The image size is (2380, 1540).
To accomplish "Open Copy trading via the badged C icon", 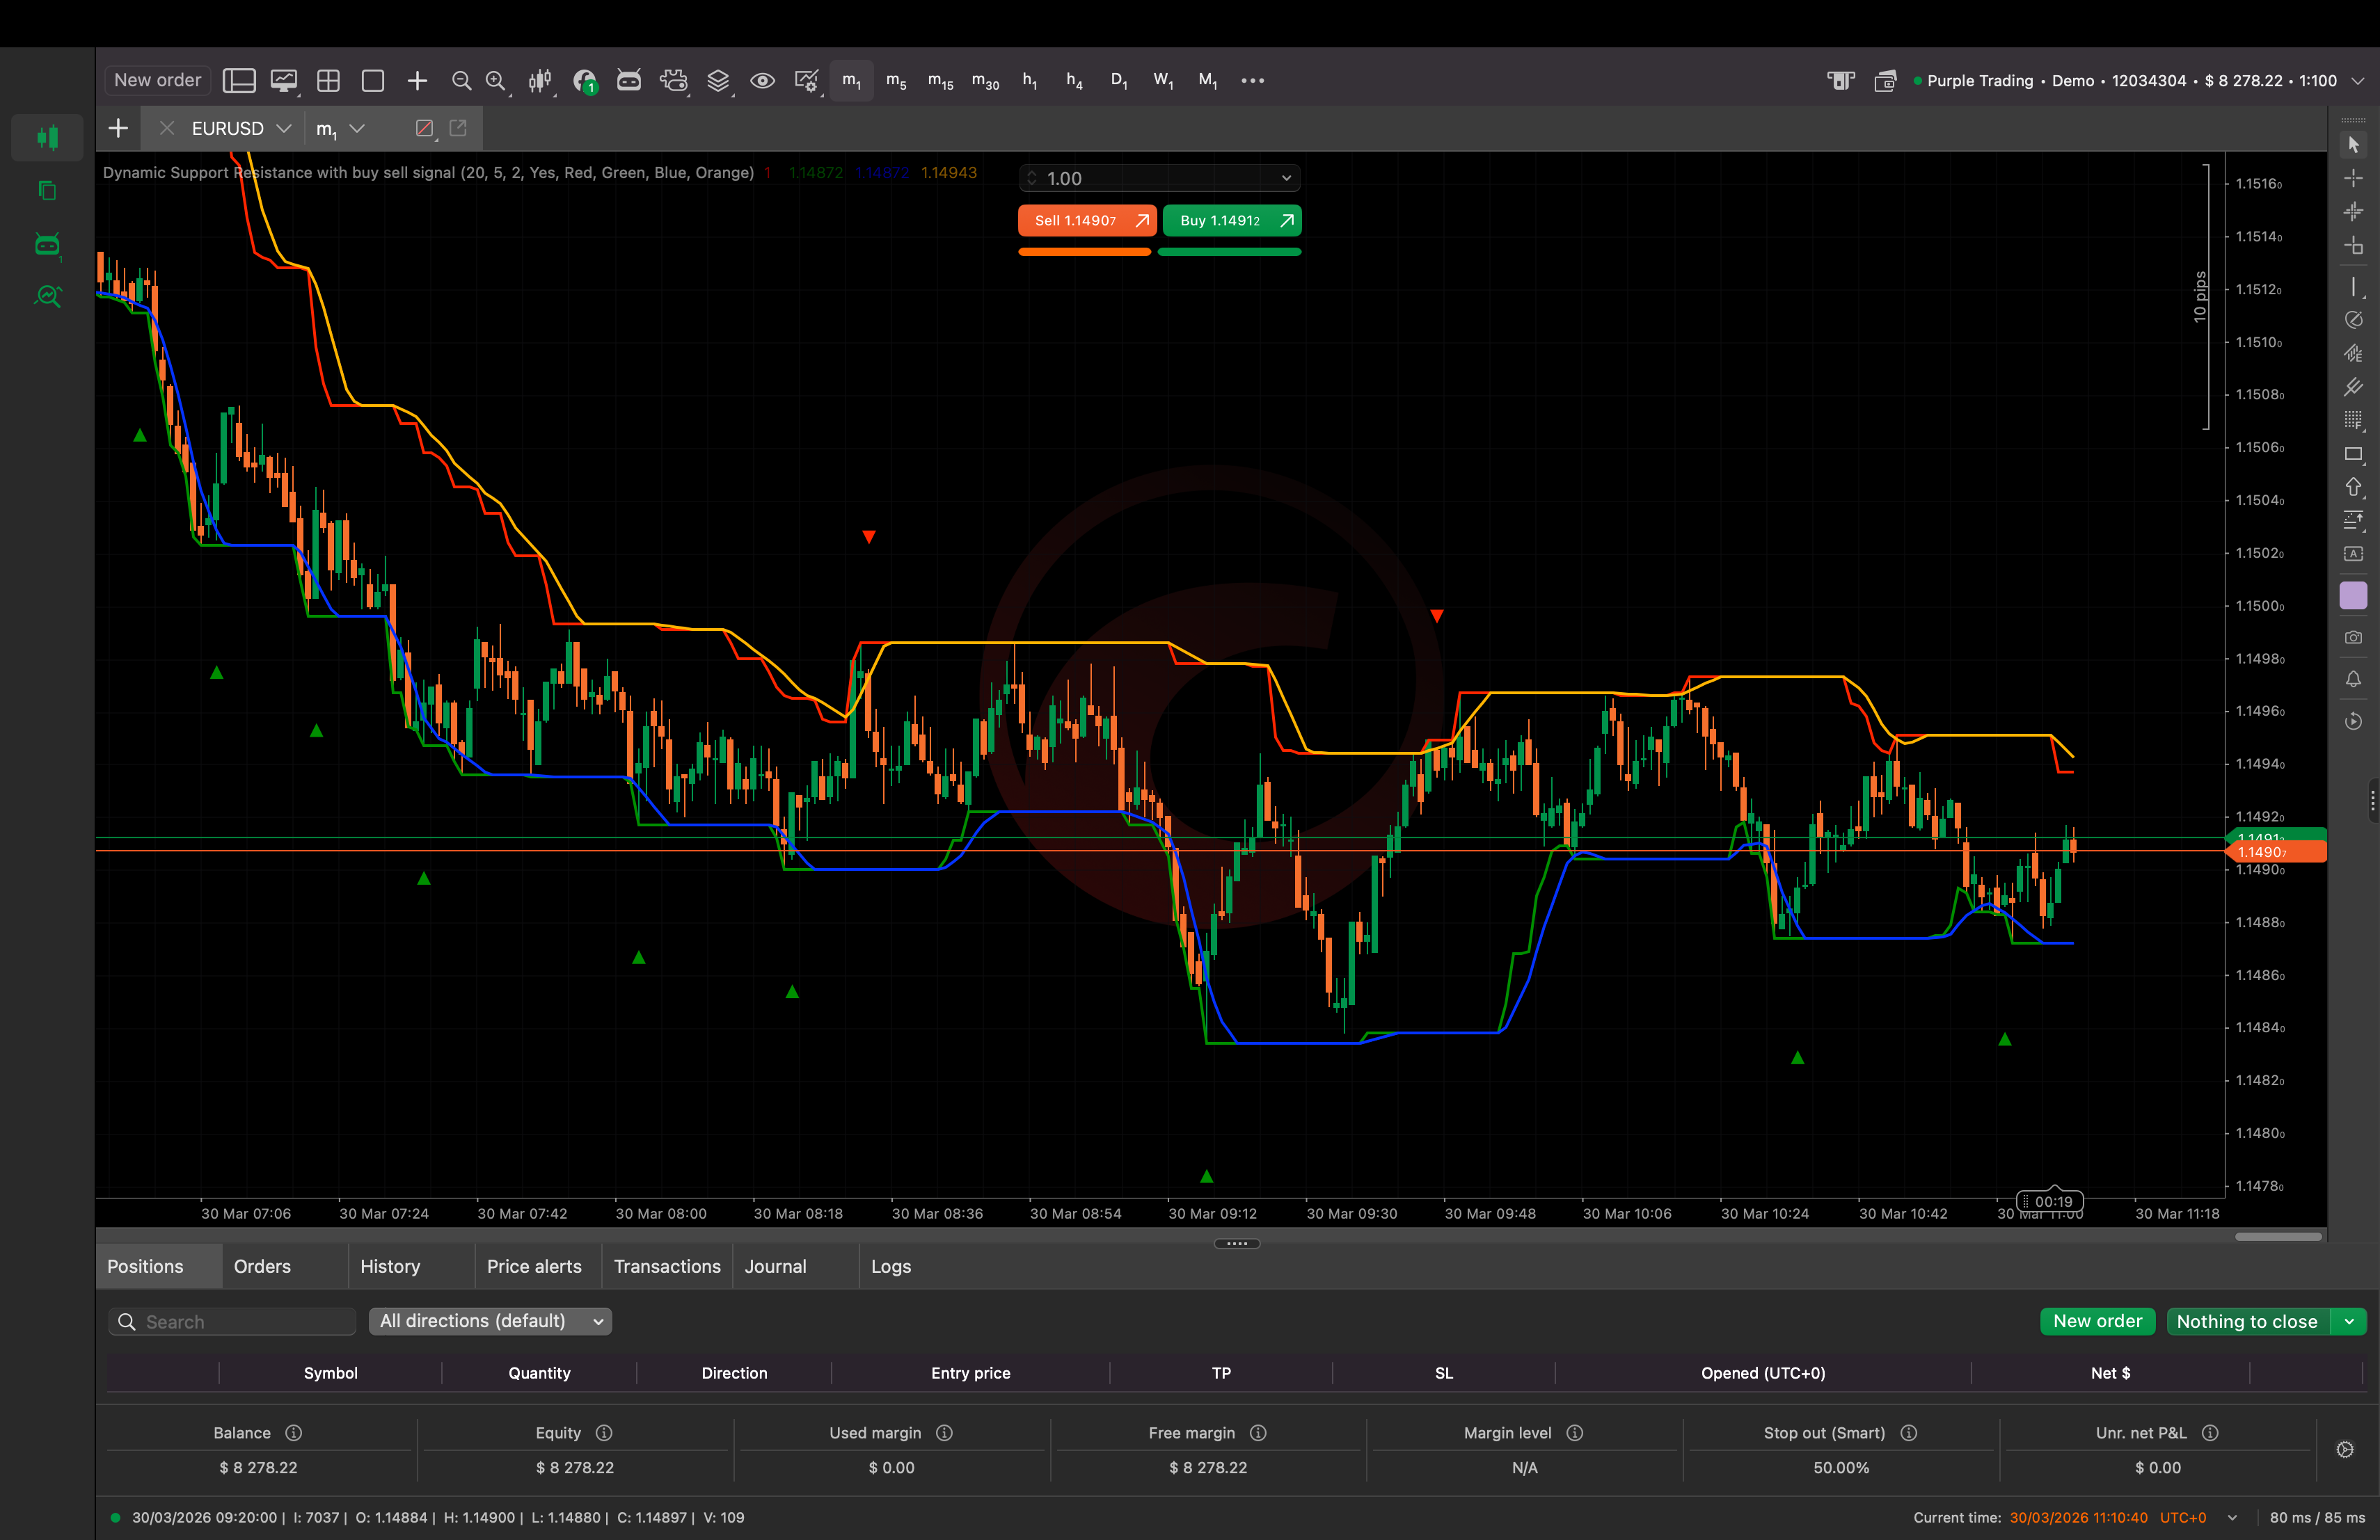I will (585, 81).
